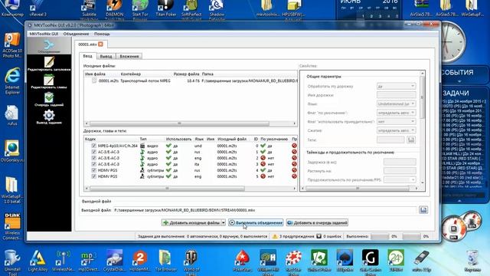This screenshot has height=276, width=490.
Task: Click the Выходной файл path field
Action: (x=265, y=210)
